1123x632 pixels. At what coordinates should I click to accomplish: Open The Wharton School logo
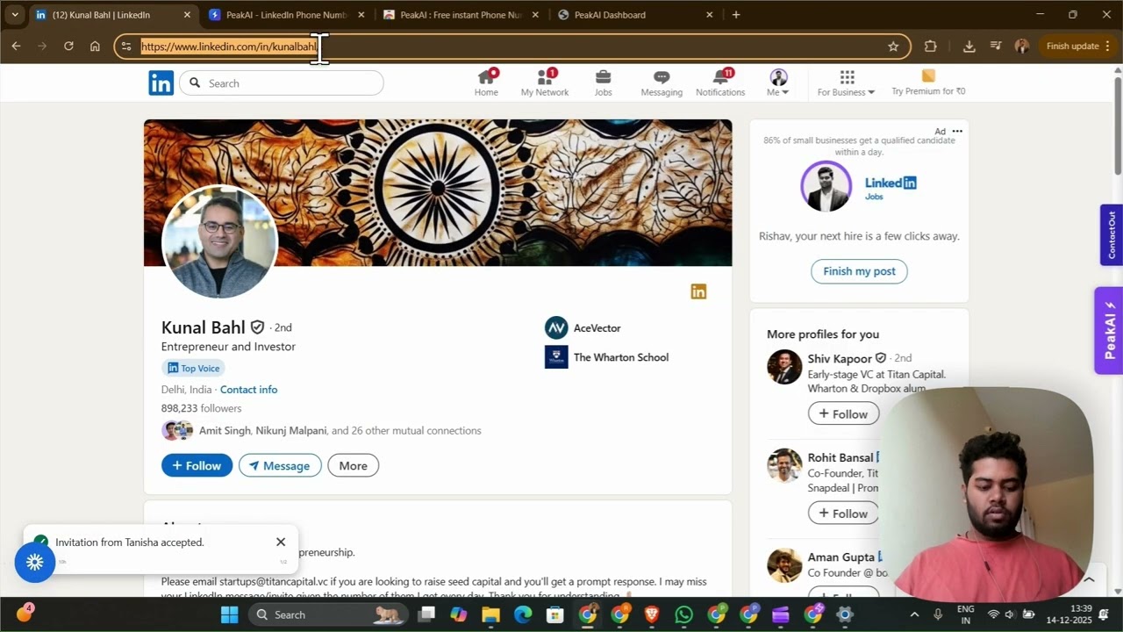point(556,357)
